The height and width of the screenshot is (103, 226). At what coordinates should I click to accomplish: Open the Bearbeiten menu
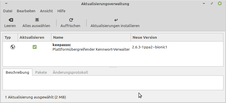[26, 11]
